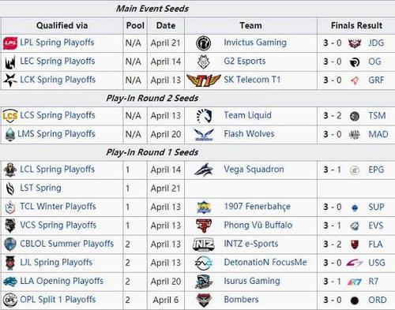Click the Flash Wolves team logo
The image size is (395, 310).
pyautogui.click(x=204, y=134)
